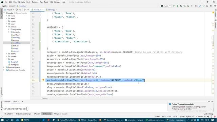Expand the uploads folder
This screenshot has width=217, height=122.
click(x=6, y=57)
